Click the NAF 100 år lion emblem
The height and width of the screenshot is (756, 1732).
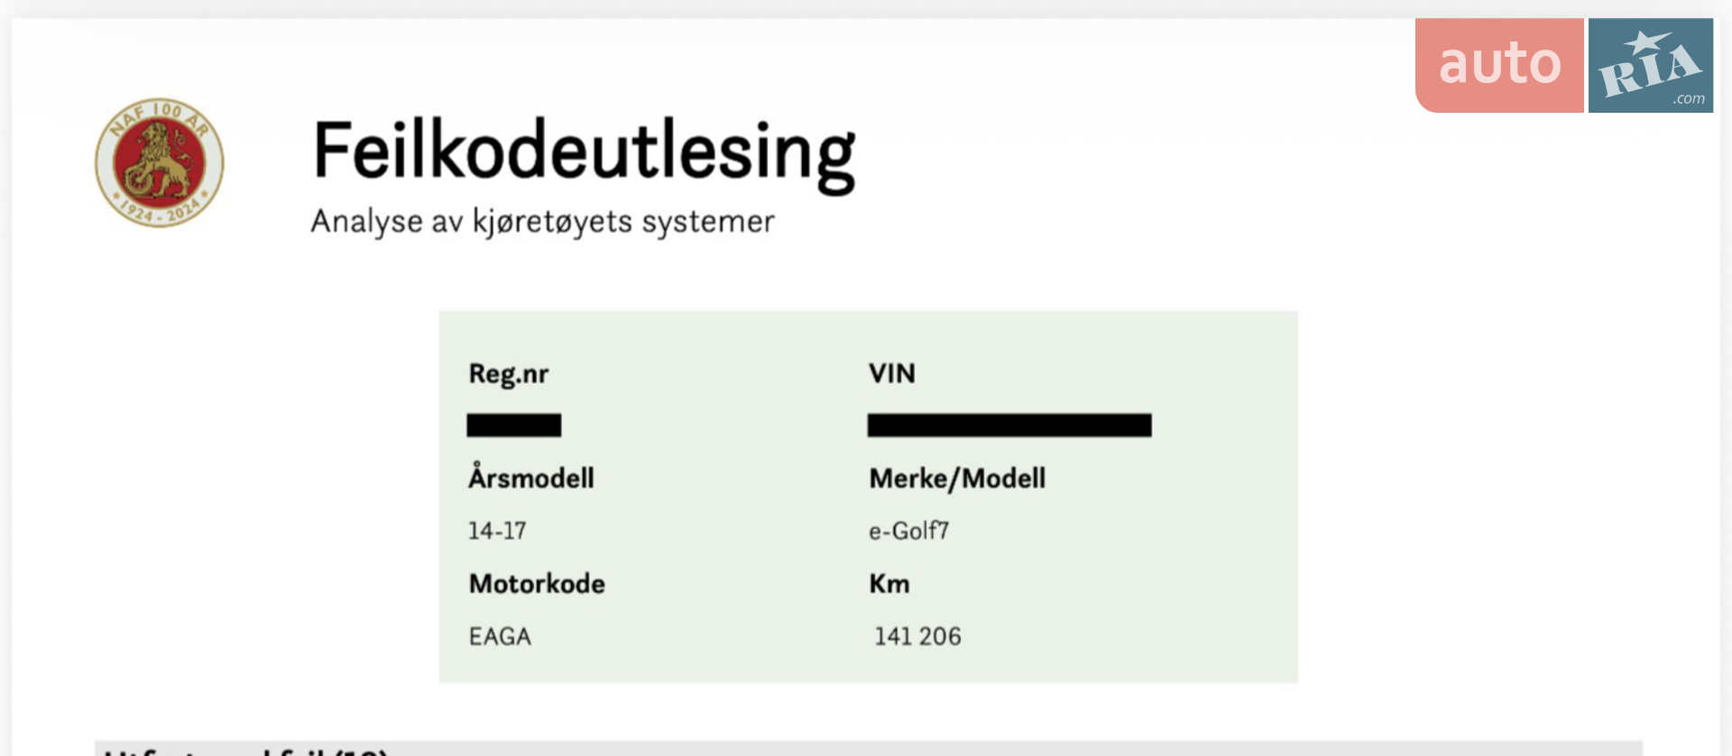[x=160, y=162]
